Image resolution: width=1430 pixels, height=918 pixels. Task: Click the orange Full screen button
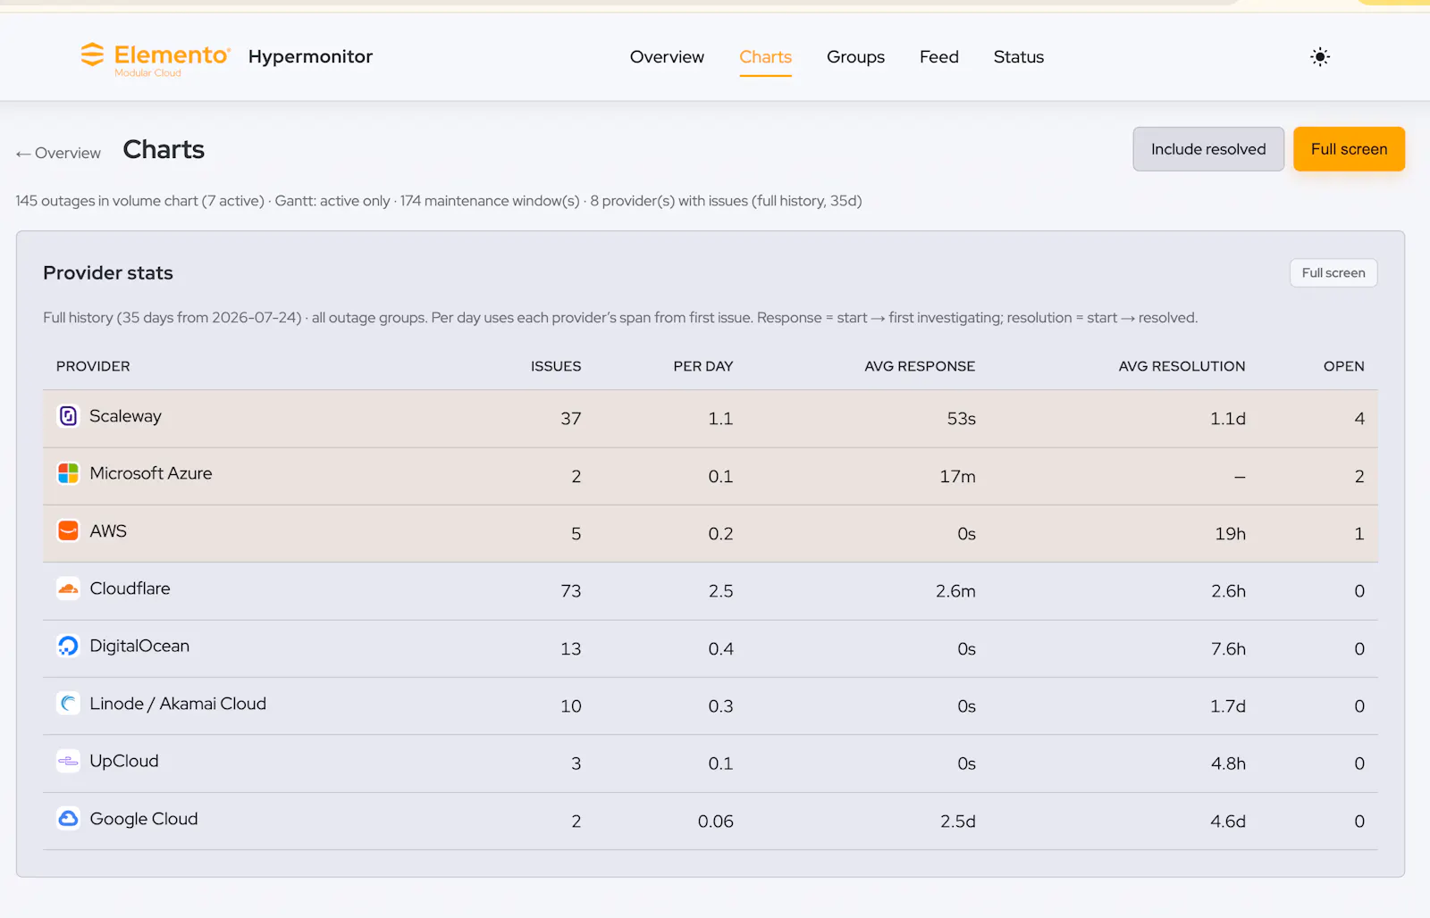pos(1349,149)
